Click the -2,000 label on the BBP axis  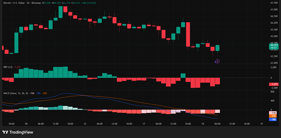pos(274,88)
